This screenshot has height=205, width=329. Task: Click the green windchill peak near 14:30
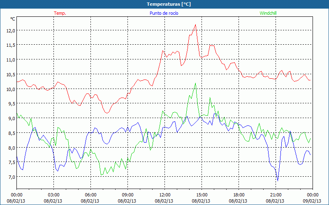pos(196,83)
